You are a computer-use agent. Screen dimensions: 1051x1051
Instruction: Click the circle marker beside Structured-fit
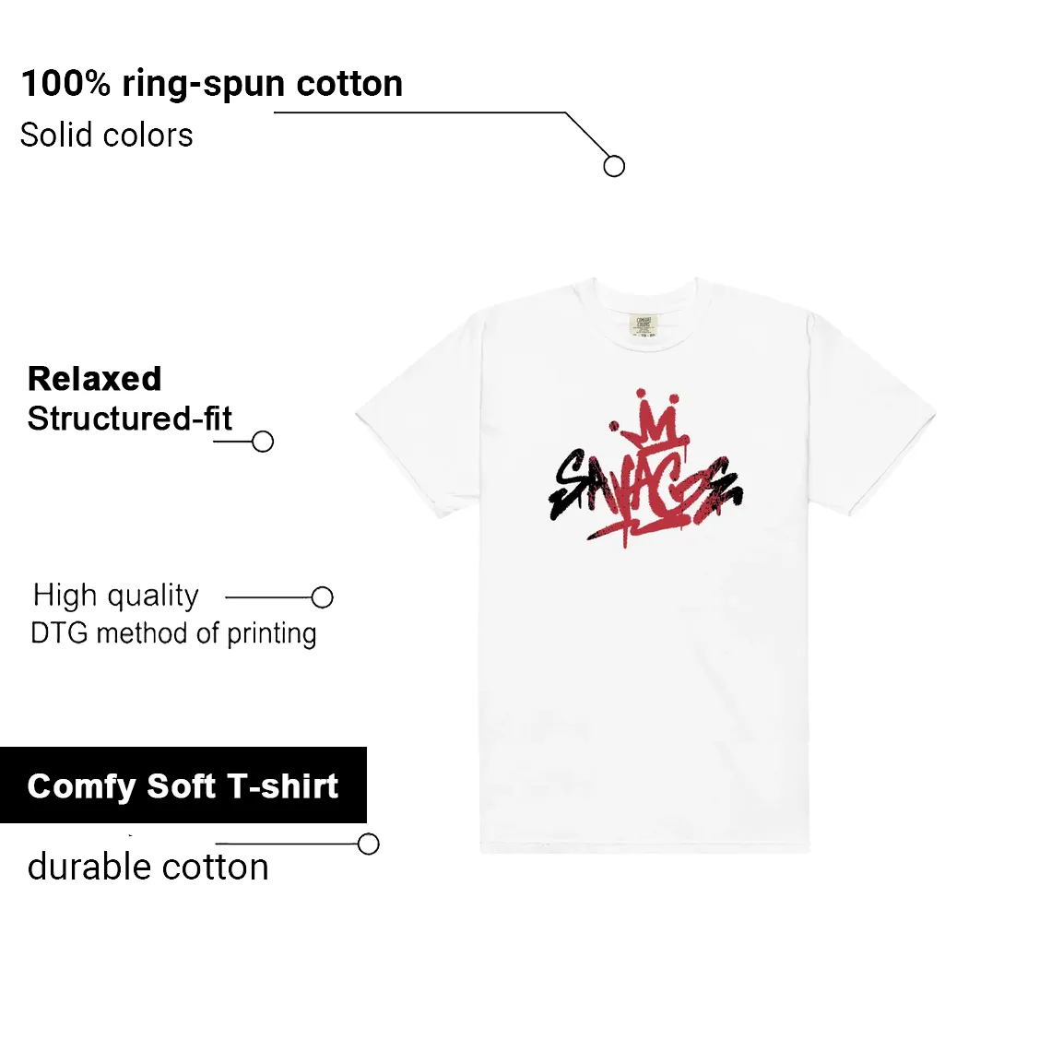coord(263,442)
